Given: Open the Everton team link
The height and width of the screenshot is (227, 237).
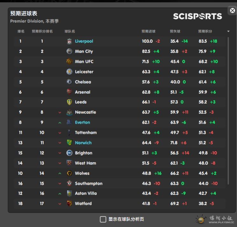Looking at the screenshot, I should click(x=83, y=122).
